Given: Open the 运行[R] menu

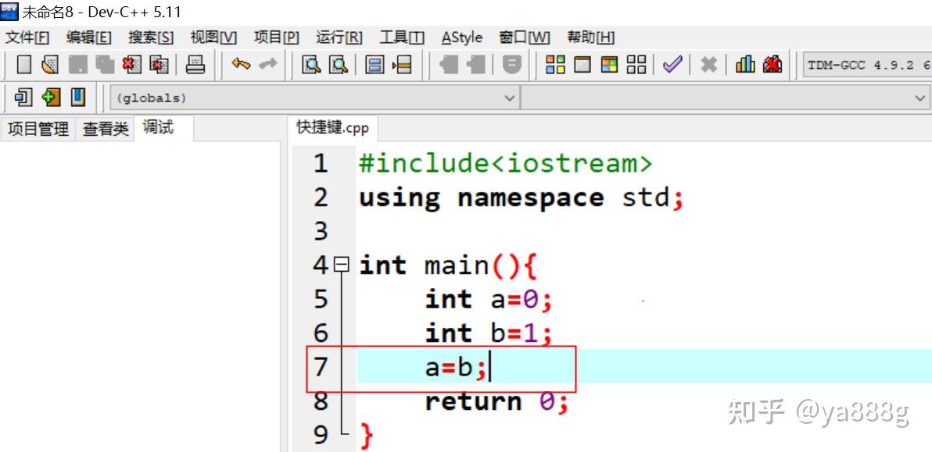Looking at the screenshot, I should (339, 38).
